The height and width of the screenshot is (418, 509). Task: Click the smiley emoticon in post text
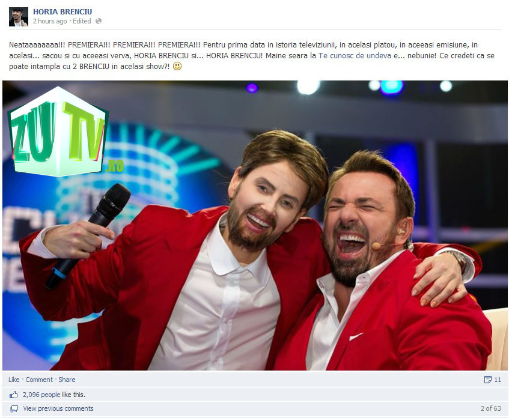click(x=177, y=66)
